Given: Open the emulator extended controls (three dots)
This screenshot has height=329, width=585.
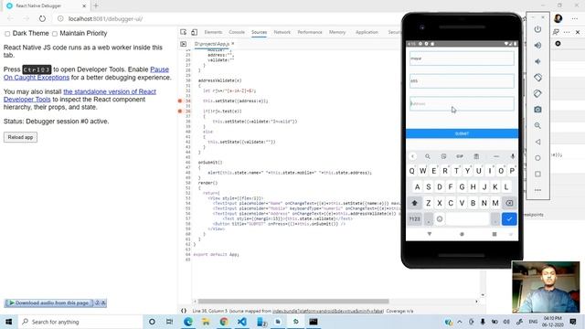Looking at the screenshot, I should point(537,190).
